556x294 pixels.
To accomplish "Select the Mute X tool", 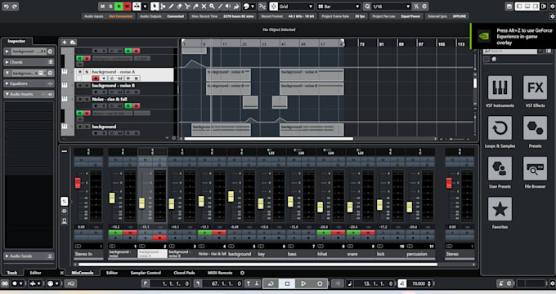I will click(x=204, y=7).
